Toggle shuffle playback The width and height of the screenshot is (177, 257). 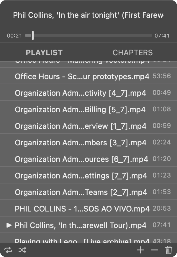click(22, 250)
